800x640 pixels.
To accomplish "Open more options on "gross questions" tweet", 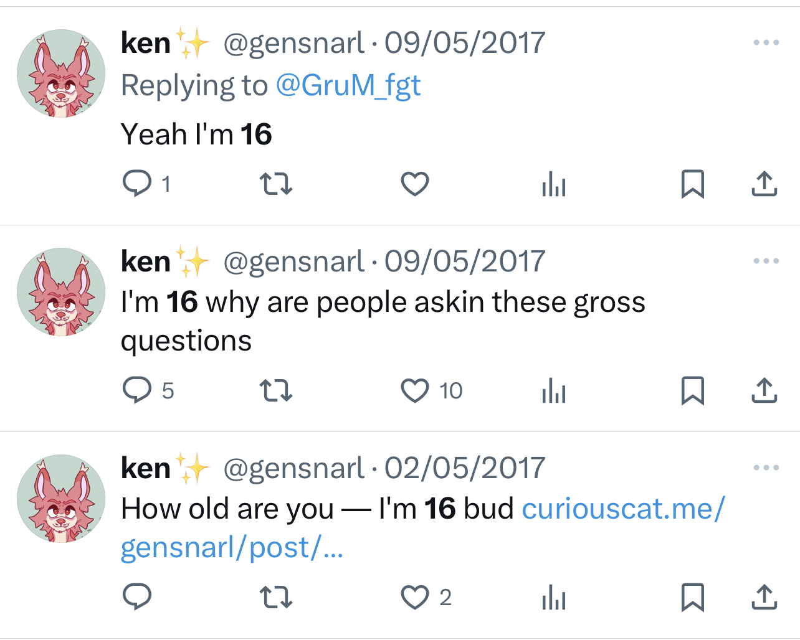I will click(x=766, y=261).
